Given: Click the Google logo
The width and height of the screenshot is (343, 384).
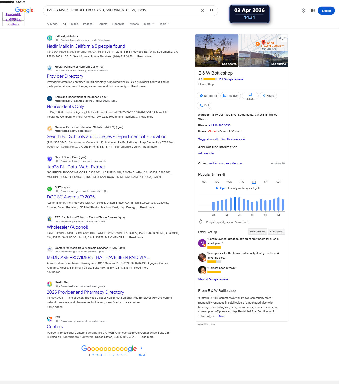Looking at the screenshot, I should click(24, 10).
